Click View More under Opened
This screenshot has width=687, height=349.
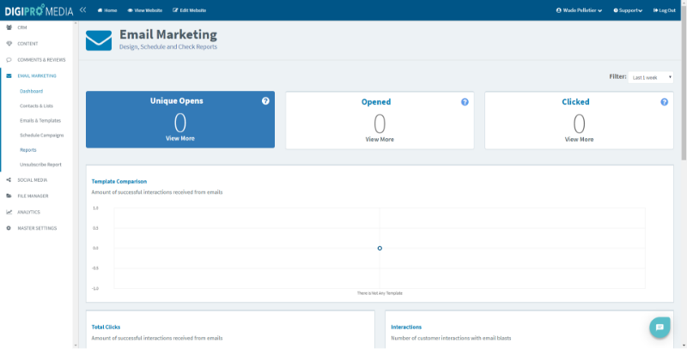tap(380, 140)
